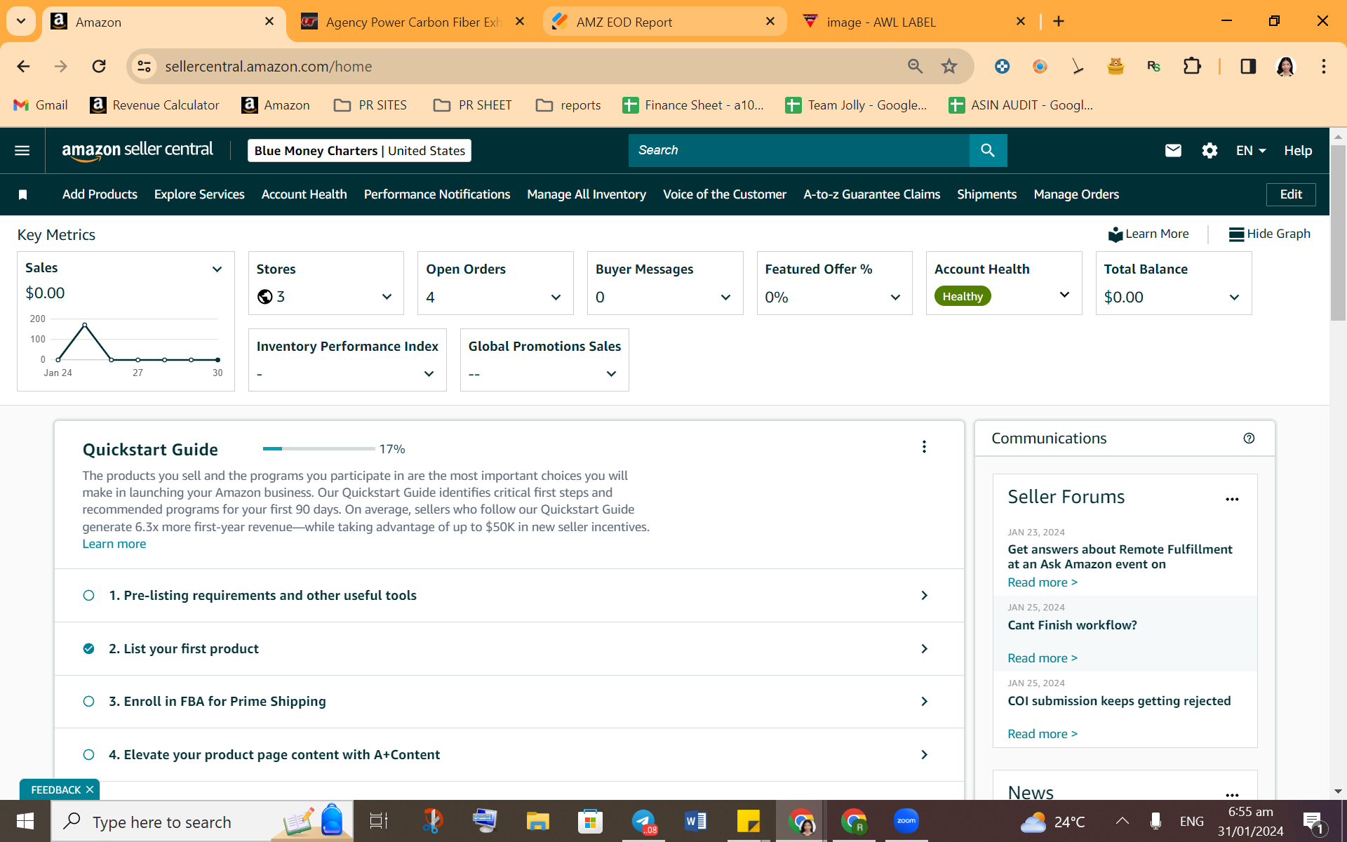The width and height of the screenshot is (1347, 842).
Task: Click the amazon seller central logo
Action: click(138, 150)
